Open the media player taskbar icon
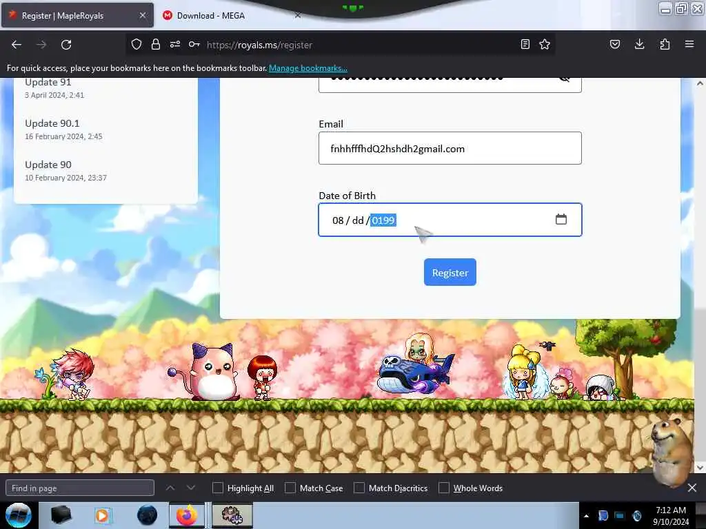This screenshot has height=529, width=706. (102, 515)
